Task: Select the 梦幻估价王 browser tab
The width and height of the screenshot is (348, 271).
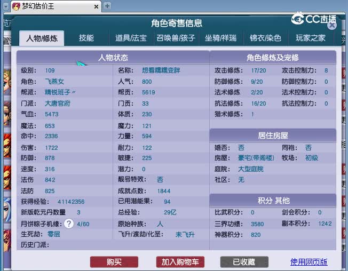Action: [56, 6]
